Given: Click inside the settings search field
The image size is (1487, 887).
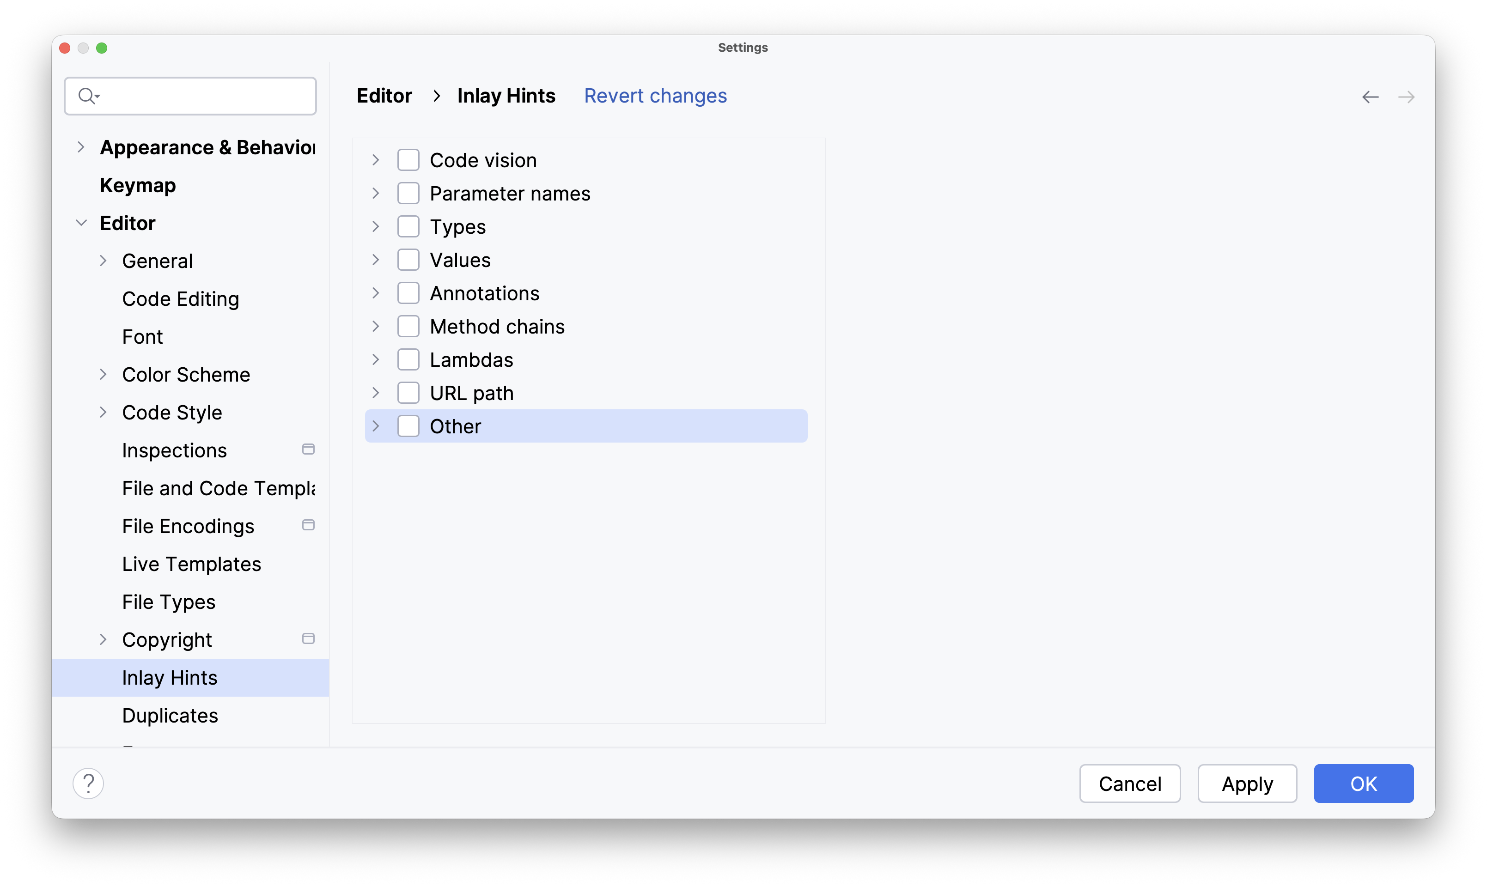Looking at the screenshot, I should click(197, 96).
